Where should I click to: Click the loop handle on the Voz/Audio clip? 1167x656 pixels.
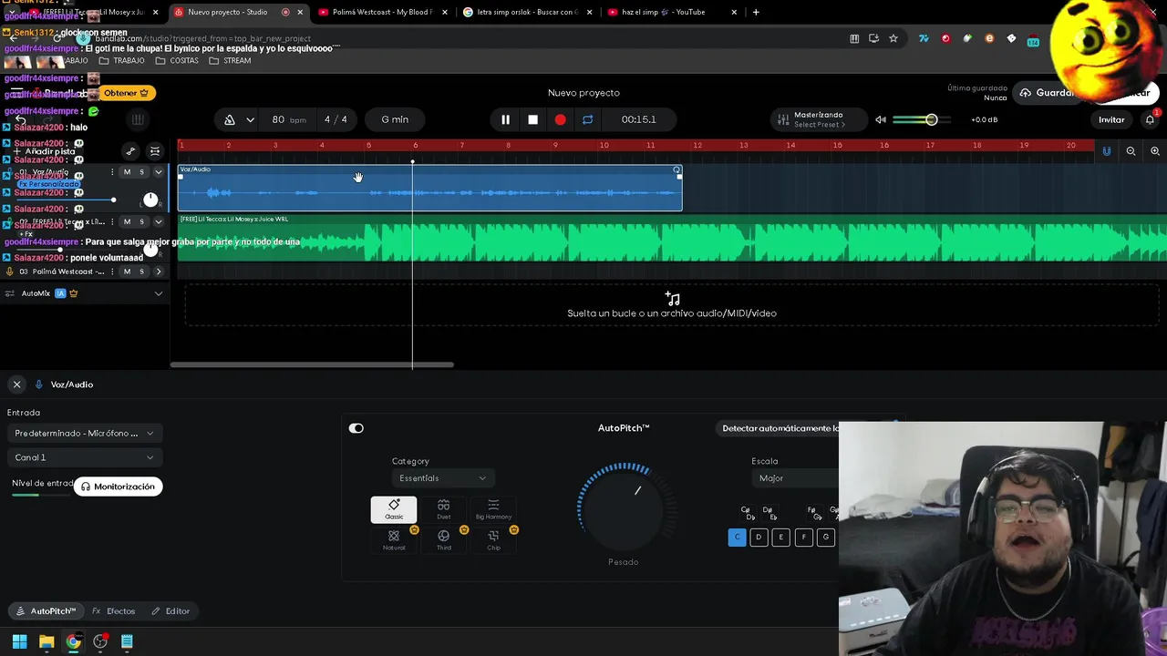[676, 169]
